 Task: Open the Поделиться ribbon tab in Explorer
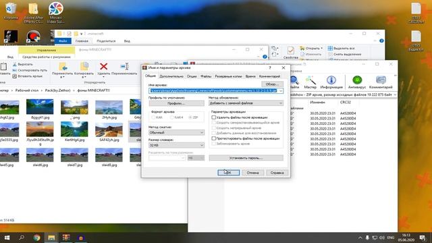click(106, 41)
